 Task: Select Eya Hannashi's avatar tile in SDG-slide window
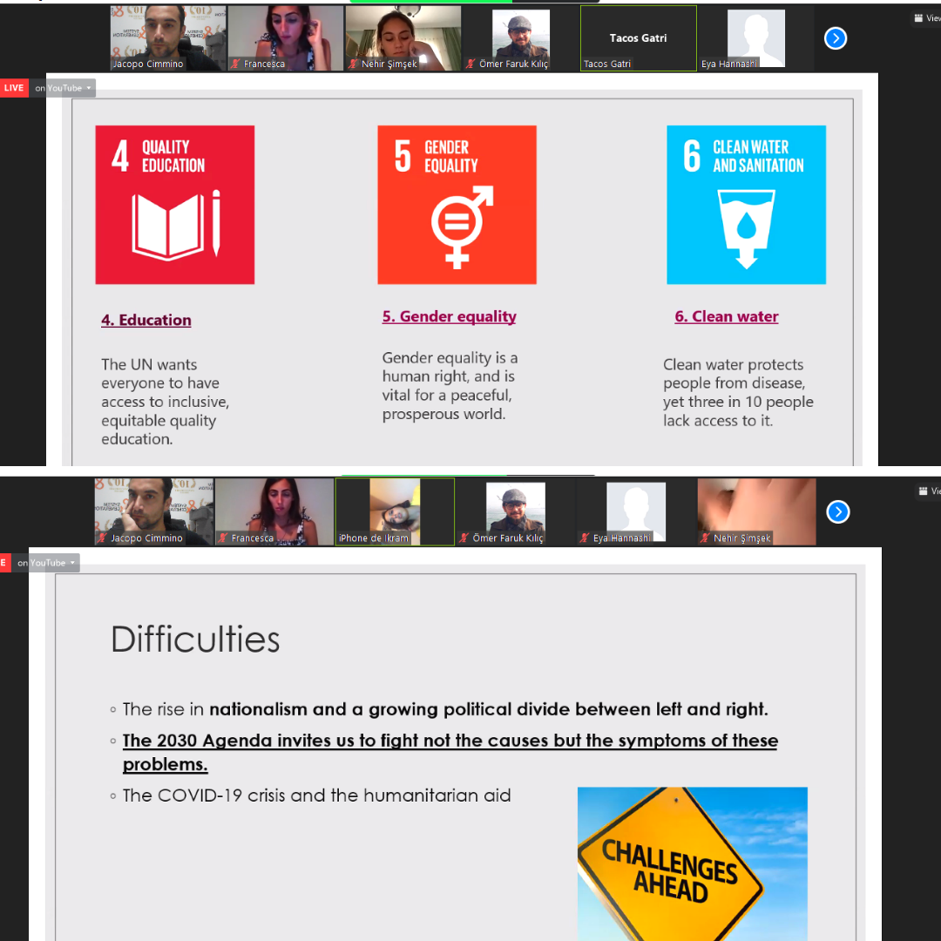click(756, 38)
